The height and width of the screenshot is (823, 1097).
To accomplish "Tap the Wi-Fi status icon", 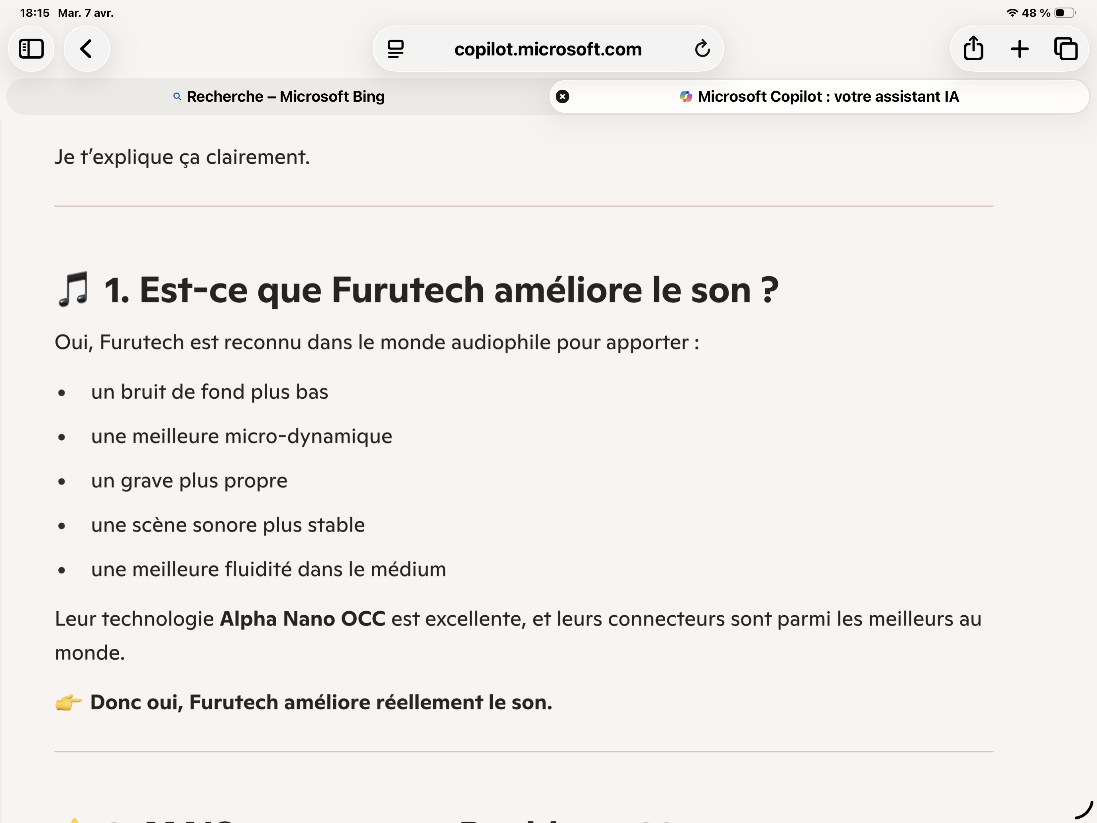I will [1012, 13].
